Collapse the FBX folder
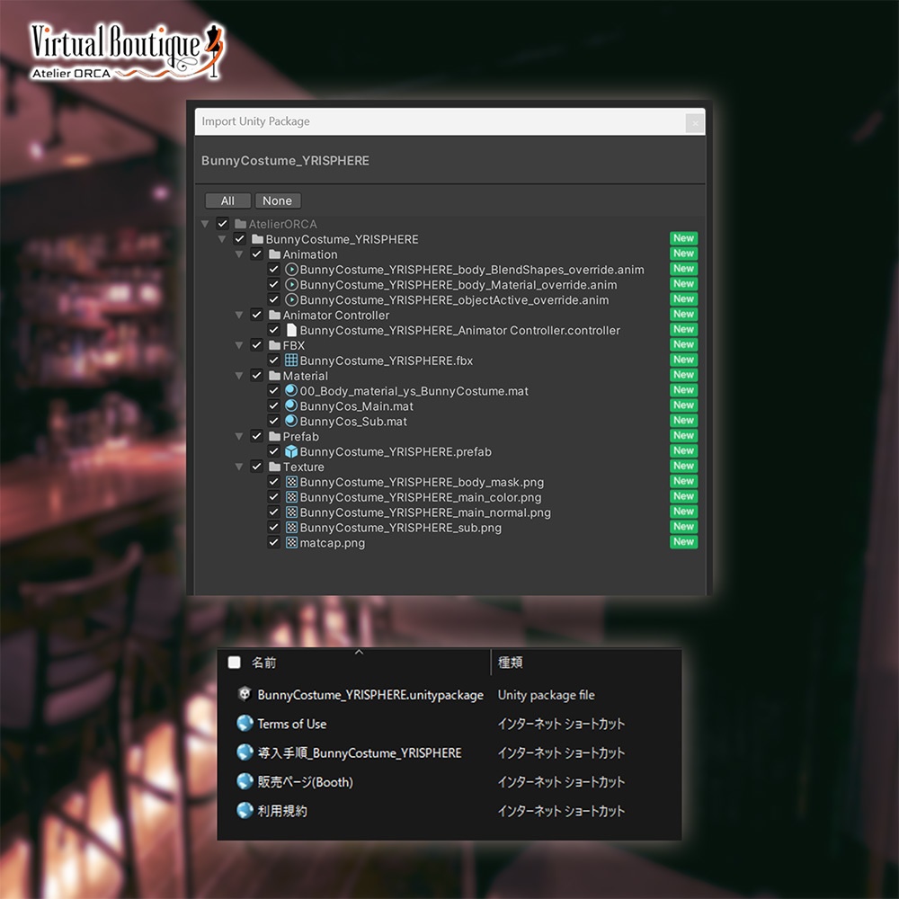This screenshot has width=899, height=899. [239, 345]
